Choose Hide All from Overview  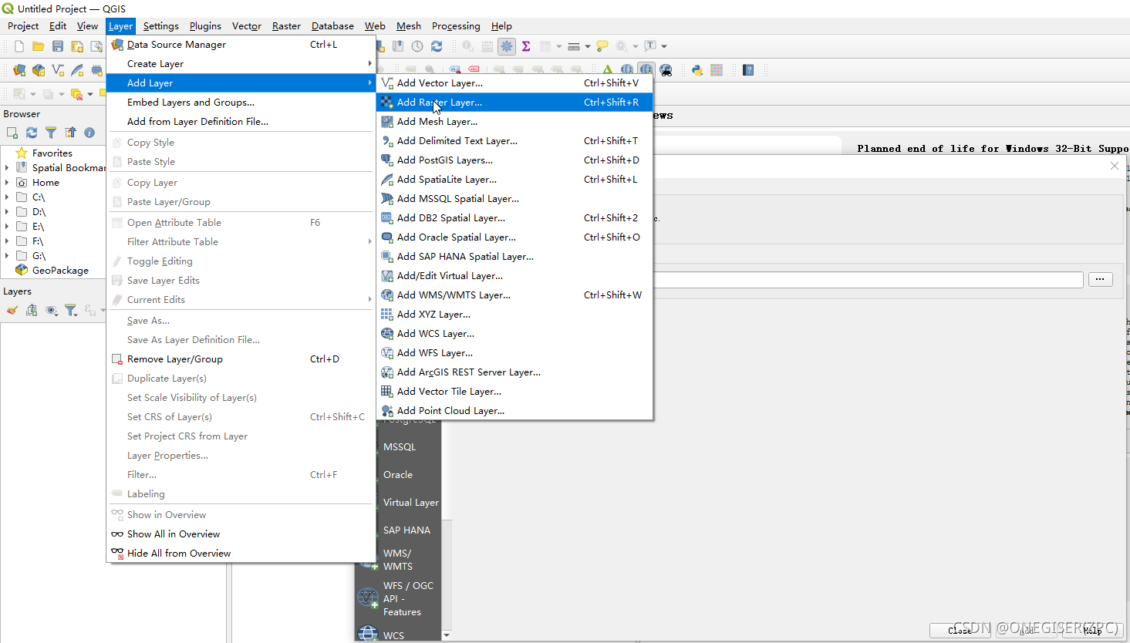(x=241, y=553)
